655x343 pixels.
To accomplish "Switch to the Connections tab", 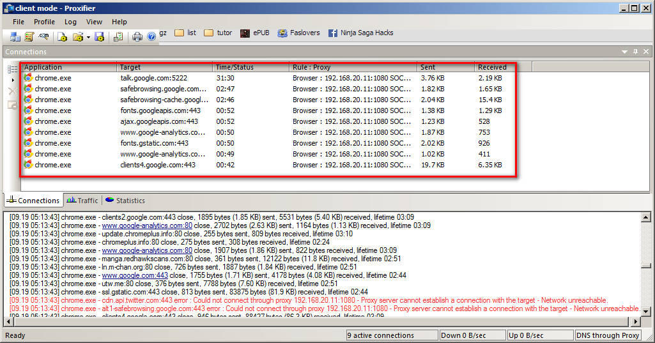I will (33, 200).
